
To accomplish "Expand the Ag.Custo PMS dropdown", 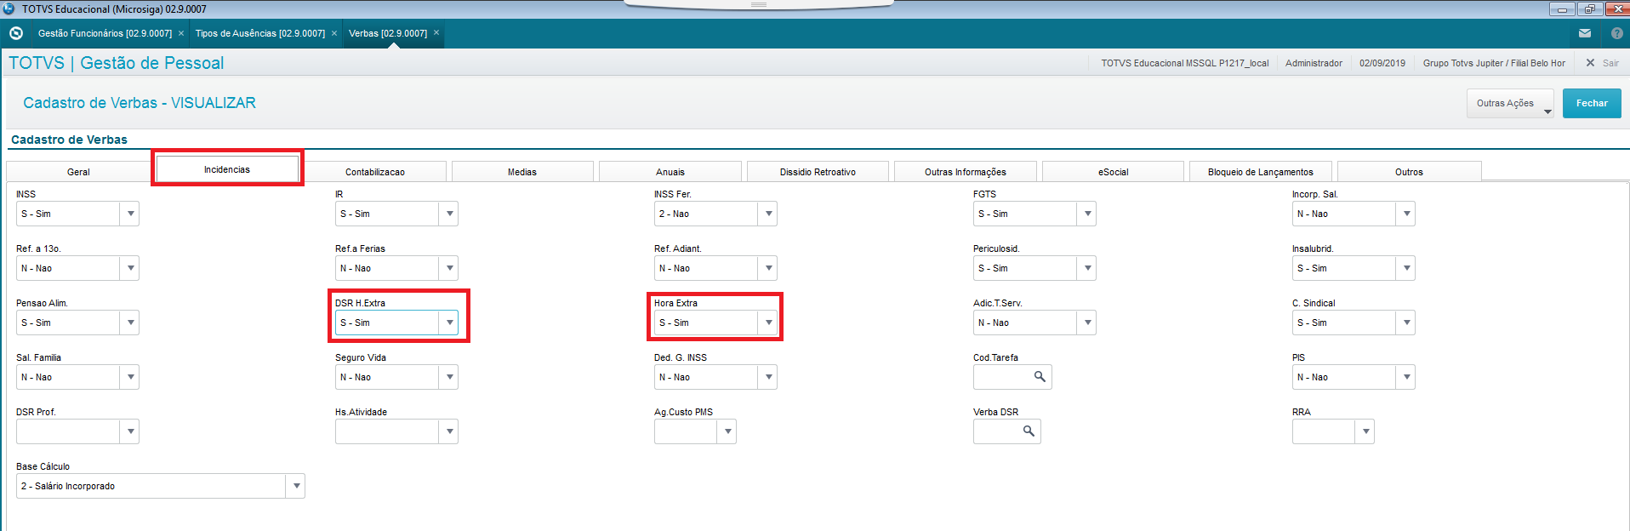I will (727, 431).
